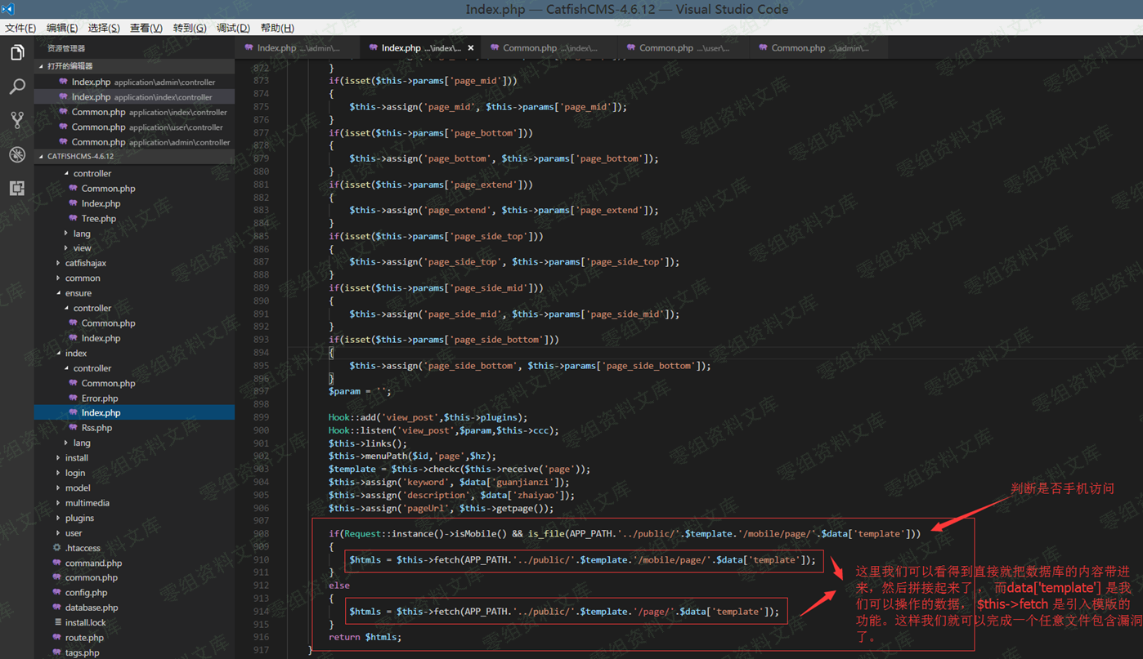Screen dimensions: 1143x659
Task: Close the active Index.php editor tab
Action: tap(471, 48)
